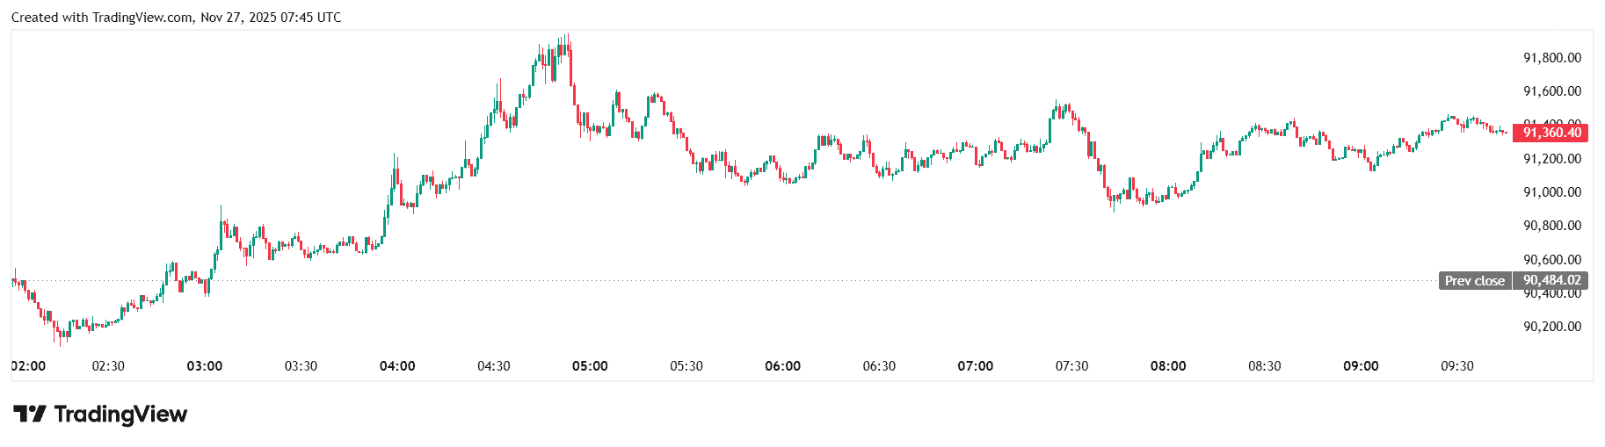
Task: Click the 03:00 time axis label
Action: (205, 366)
